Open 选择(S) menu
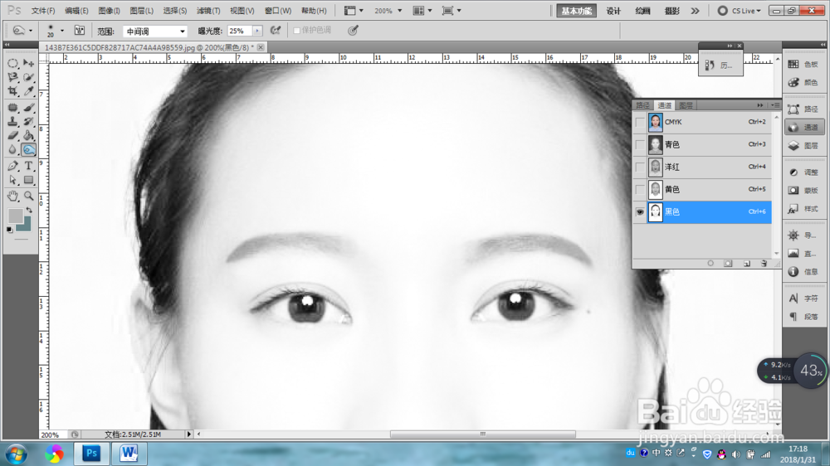The image size is (830, 466). point(174,11)
